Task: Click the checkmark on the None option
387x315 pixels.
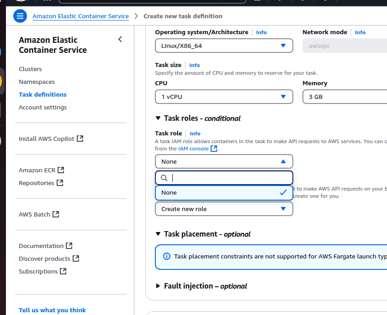Action: 283,192
